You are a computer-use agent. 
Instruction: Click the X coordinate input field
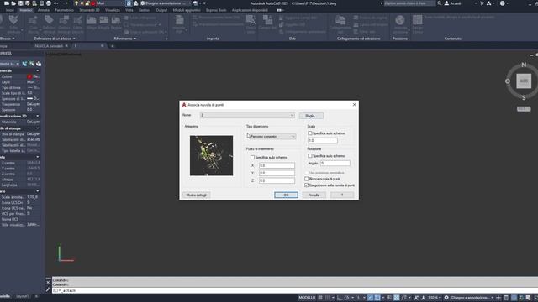[x=277, y=165]
